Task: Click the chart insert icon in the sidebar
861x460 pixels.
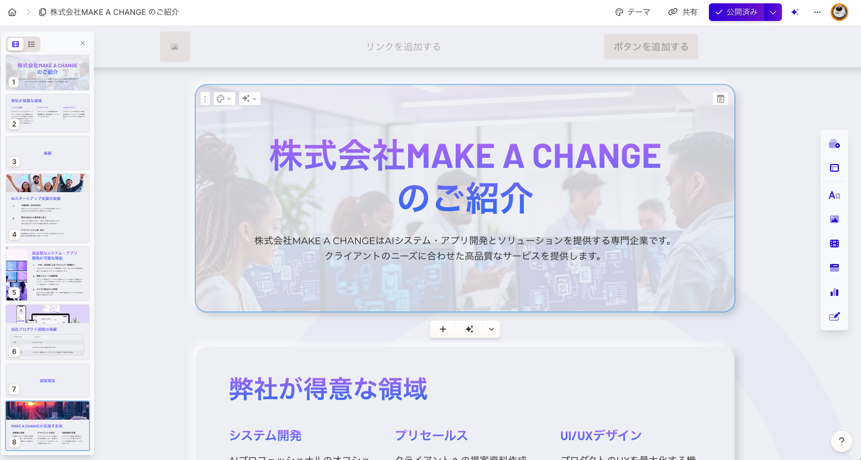Action: [834, 292]
